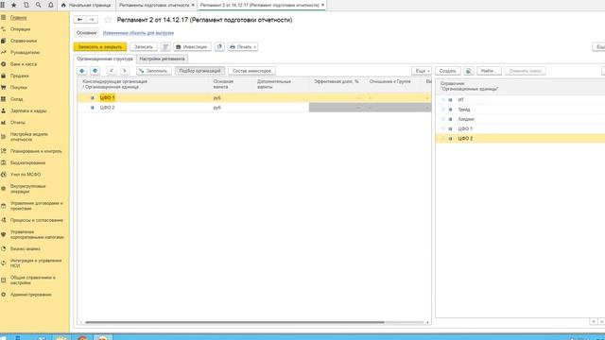This screenshot has height=340, width=605.
Task: Toggle Подбор организаций button
Action: coord(199,71)
